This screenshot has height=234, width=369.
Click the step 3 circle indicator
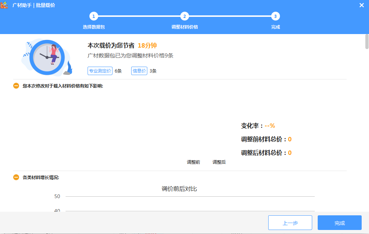pos(276,16)
